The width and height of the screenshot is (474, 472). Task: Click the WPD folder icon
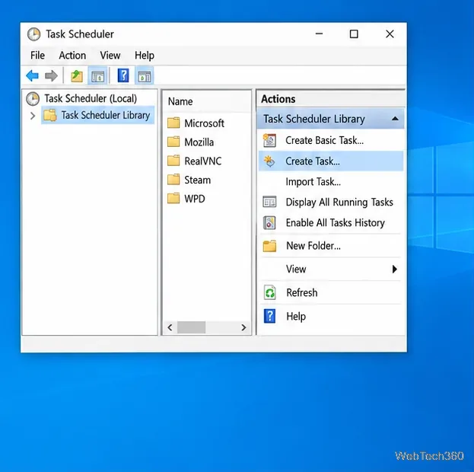173,199
